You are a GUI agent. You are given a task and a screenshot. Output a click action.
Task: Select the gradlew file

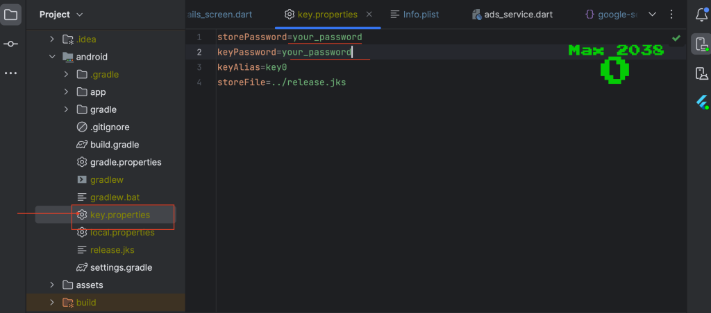tap(106, 179)
